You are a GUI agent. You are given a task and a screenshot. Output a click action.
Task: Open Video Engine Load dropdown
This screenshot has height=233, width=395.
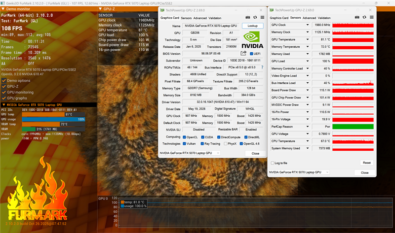(x=307, y=76)
